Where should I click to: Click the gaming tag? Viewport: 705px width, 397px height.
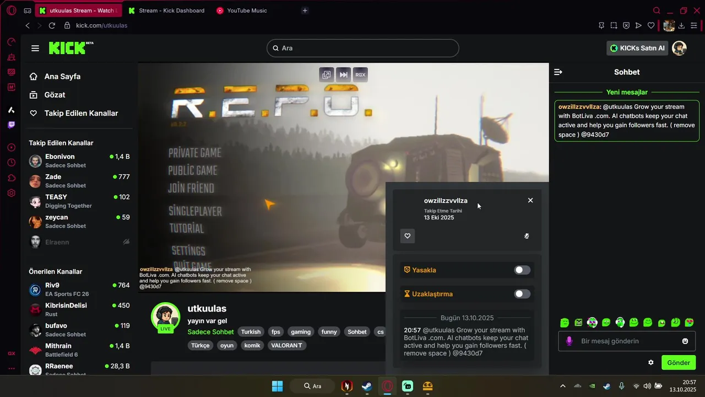[301, 332]
